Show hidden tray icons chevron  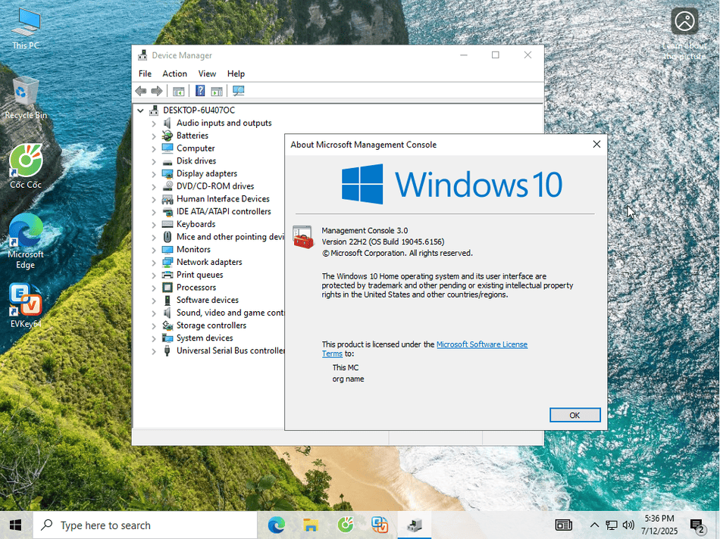pyautogui.click(x=594, y=525)
